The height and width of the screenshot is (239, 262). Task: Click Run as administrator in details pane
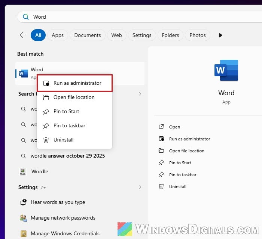point(189,139)
